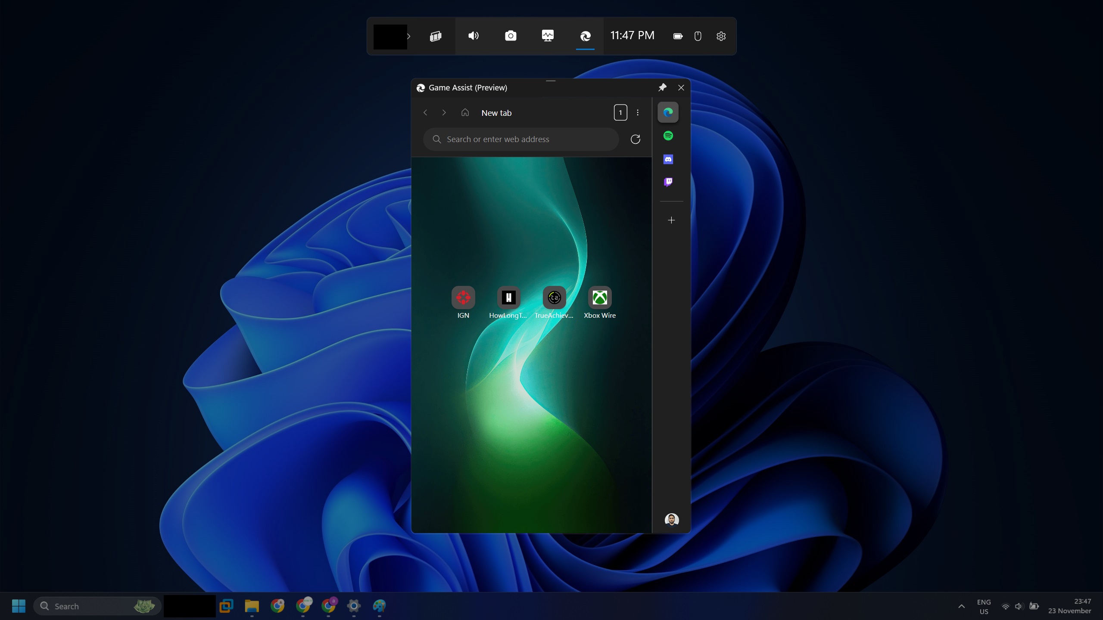Image resolution: width=1103 pixels, height=620 pixels.
Task: Switch to the New tab
Action: [x=496, y=113]
